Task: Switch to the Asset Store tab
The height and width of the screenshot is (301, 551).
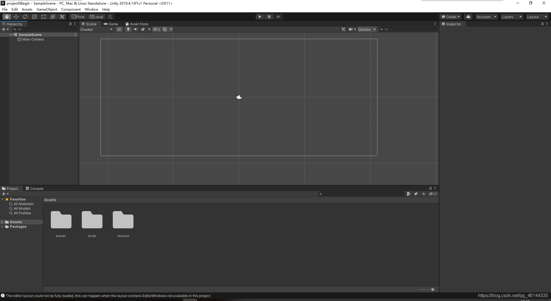Action: (x=137, y=24)
